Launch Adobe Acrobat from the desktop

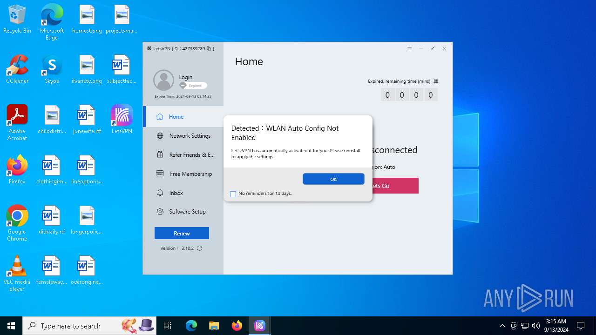tap(17, 123)
